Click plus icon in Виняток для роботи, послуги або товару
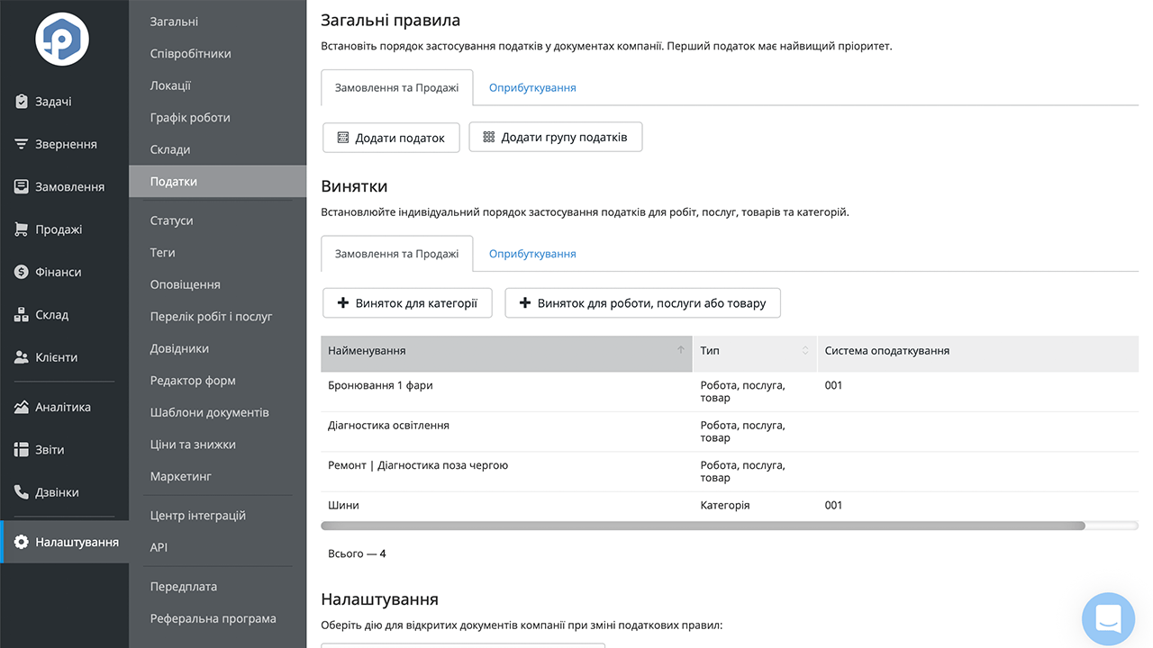This screenshot has width=1153, height=648. click(525, 303)
